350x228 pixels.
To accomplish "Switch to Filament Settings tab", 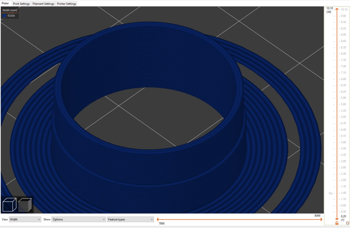I will (x=43, y=4).
